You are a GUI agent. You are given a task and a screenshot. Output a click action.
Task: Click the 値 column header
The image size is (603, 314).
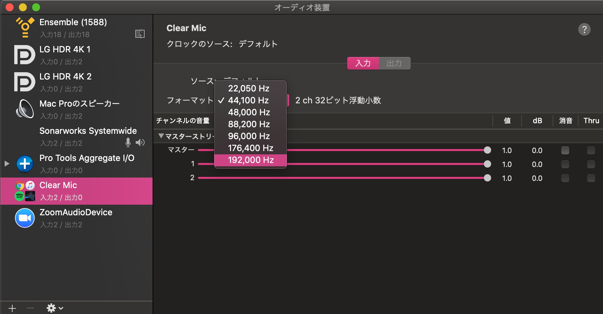pyautogui.click(x=507, y=121)
